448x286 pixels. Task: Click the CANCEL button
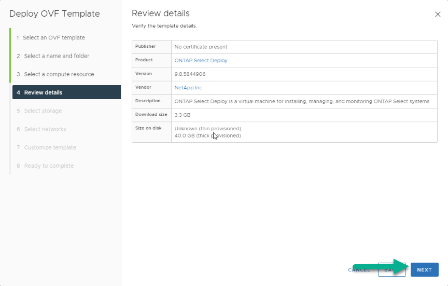tap(359, 270)
